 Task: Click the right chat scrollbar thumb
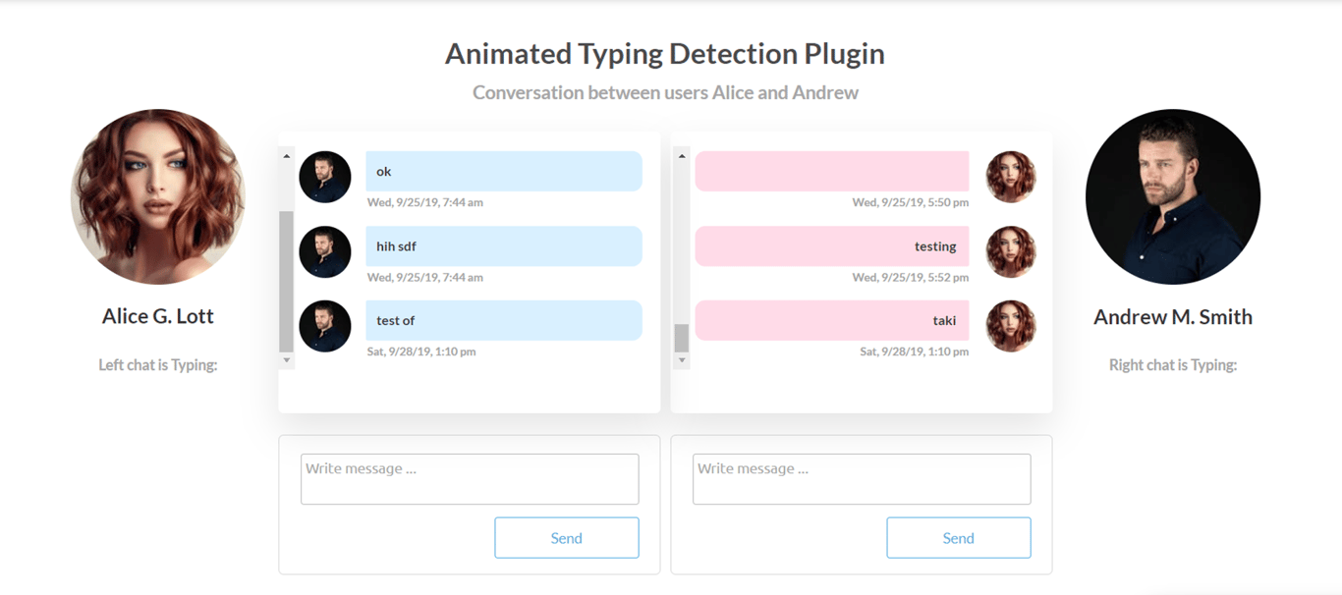tap(682, 338)
